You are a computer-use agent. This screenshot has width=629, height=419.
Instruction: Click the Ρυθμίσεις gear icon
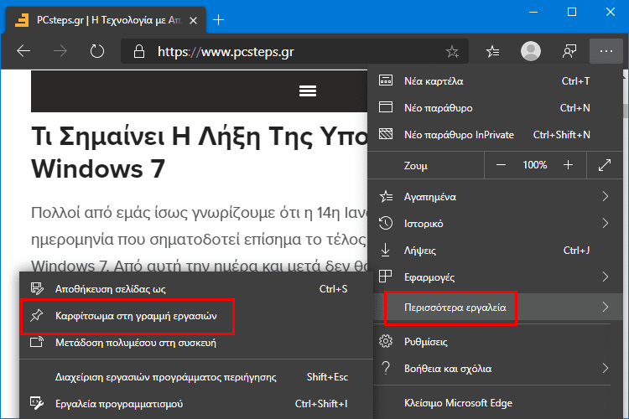(x=386, y=341)
